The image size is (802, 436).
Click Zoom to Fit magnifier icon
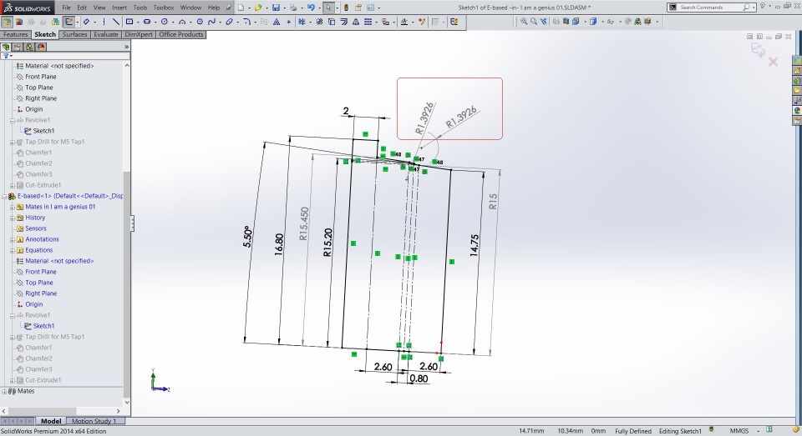pyautogui.click(x=524, y=22)
